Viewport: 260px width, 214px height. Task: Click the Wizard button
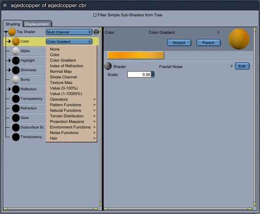179,43
